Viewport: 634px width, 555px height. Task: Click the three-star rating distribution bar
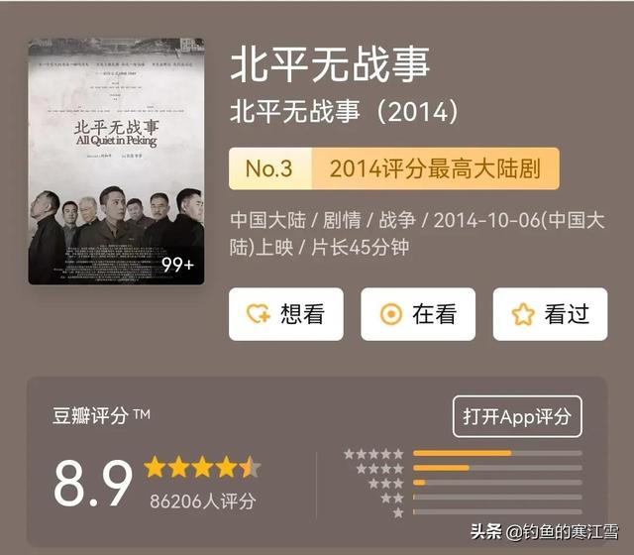497,483
